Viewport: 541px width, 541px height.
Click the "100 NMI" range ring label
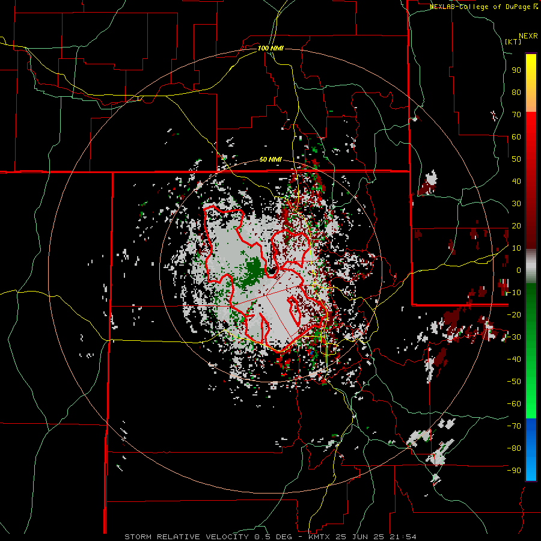pos(270,48)
